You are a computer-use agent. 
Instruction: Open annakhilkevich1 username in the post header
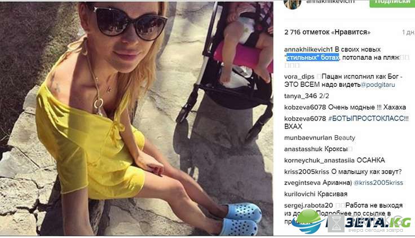click(330, 2)
